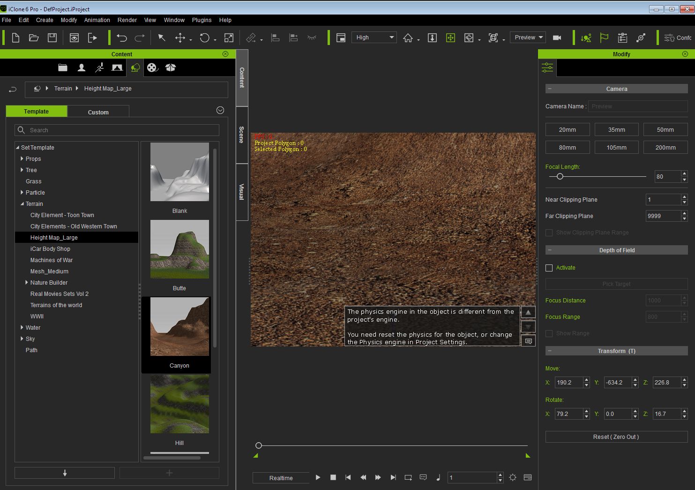This screenshot has width=695, height=490.
Task: Click the Media film reel content icon
Action: [152, 68]
